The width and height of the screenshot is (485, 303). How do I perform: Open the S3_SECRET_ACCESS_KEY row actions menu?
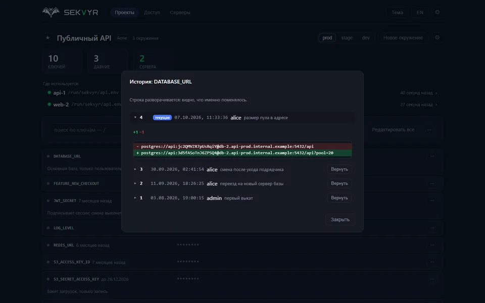(432, 279)
